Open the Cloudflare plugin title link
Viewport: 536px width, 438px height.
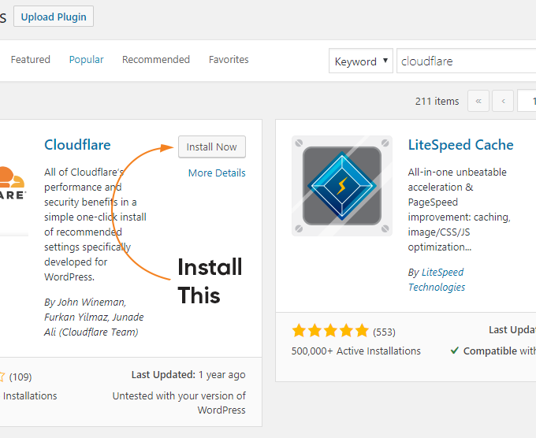77,145
